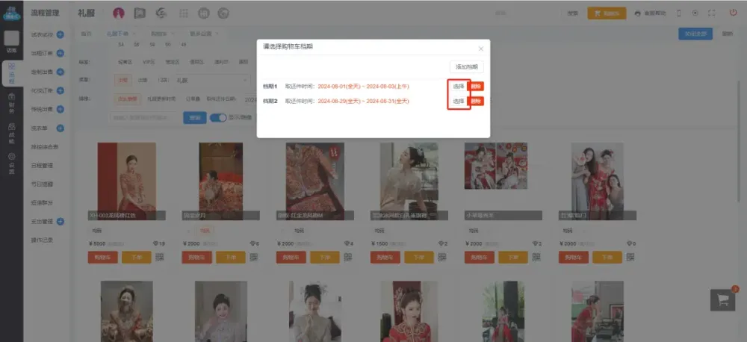The height and width of the screenshot is (342, 747).
Task: Toggle the 显示隐藏 switch
Action: pyautogui.click(x=217, y=117)
